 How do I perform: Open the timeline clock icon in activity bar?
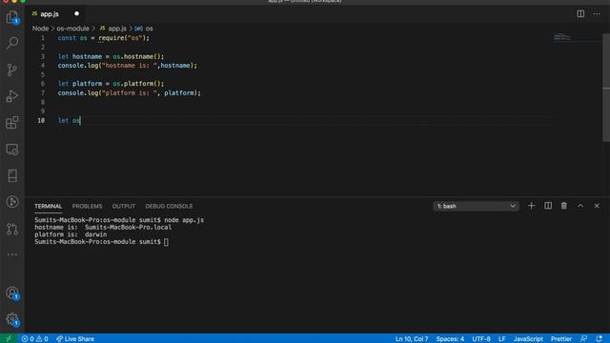[x=12, y=202]
